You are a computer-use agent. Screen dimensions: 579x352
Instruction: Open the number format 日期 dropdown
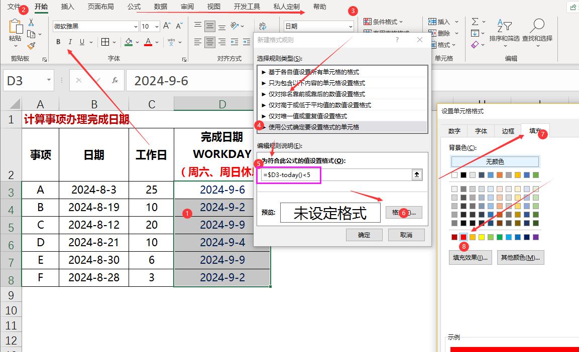351,27
